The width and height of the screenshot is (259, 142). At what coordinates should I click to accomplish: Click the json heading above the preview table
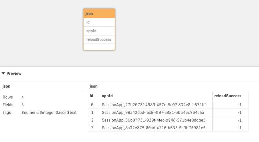coord(94,86)
